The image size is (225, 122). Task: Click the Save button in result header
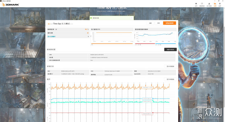pos(158,23)
